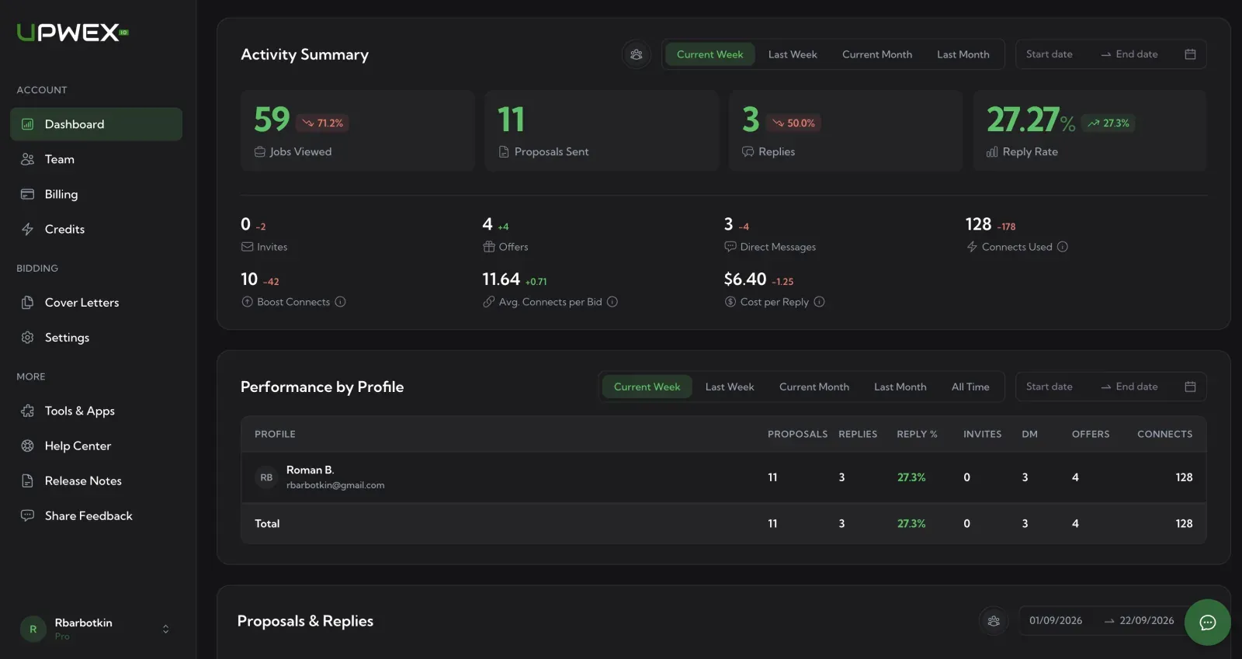Open the chat support bubble icon
1242x659 pixels.
pyautogui.click(x=1207, y=622)
